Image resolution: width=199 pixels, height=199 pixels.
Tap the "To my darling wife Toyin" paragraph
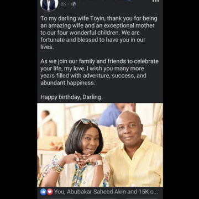point(99,33)
